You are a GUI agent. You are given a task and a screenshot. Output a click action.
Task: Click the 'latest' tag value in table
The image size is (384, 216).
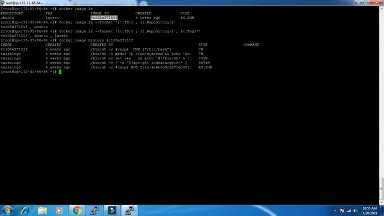pyautogui.click(x=52, y=18)
